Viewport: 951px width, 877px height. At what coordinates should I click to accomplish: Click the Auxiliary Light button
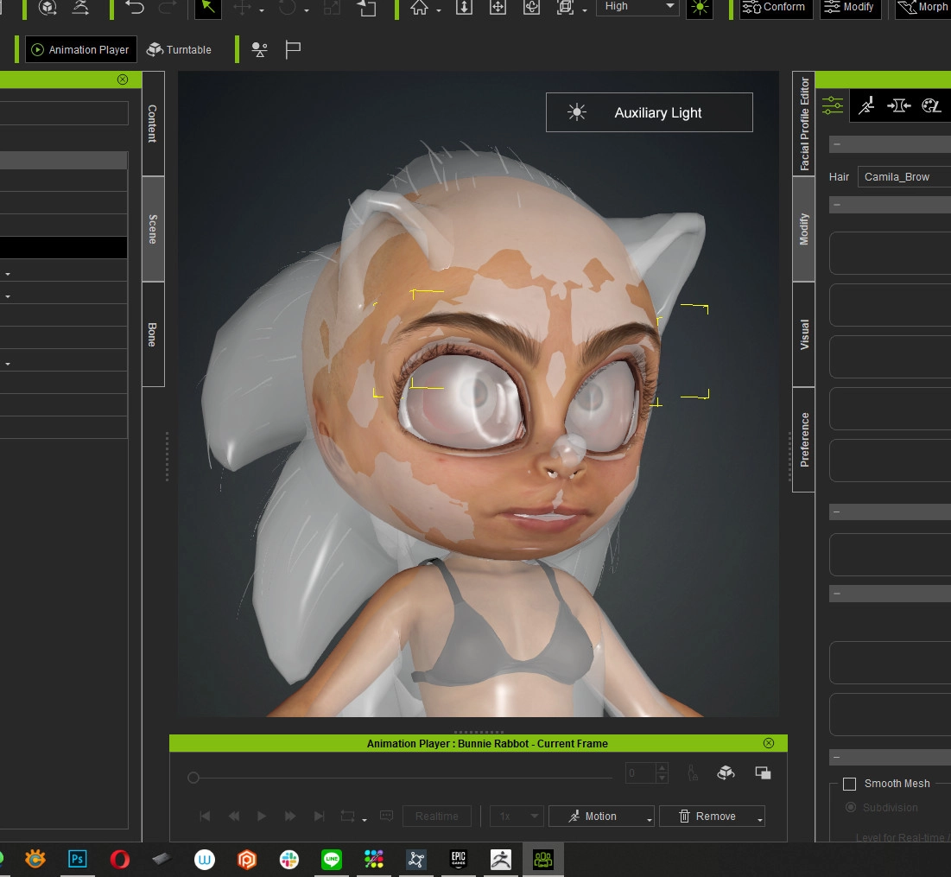[x=649, y=112]
